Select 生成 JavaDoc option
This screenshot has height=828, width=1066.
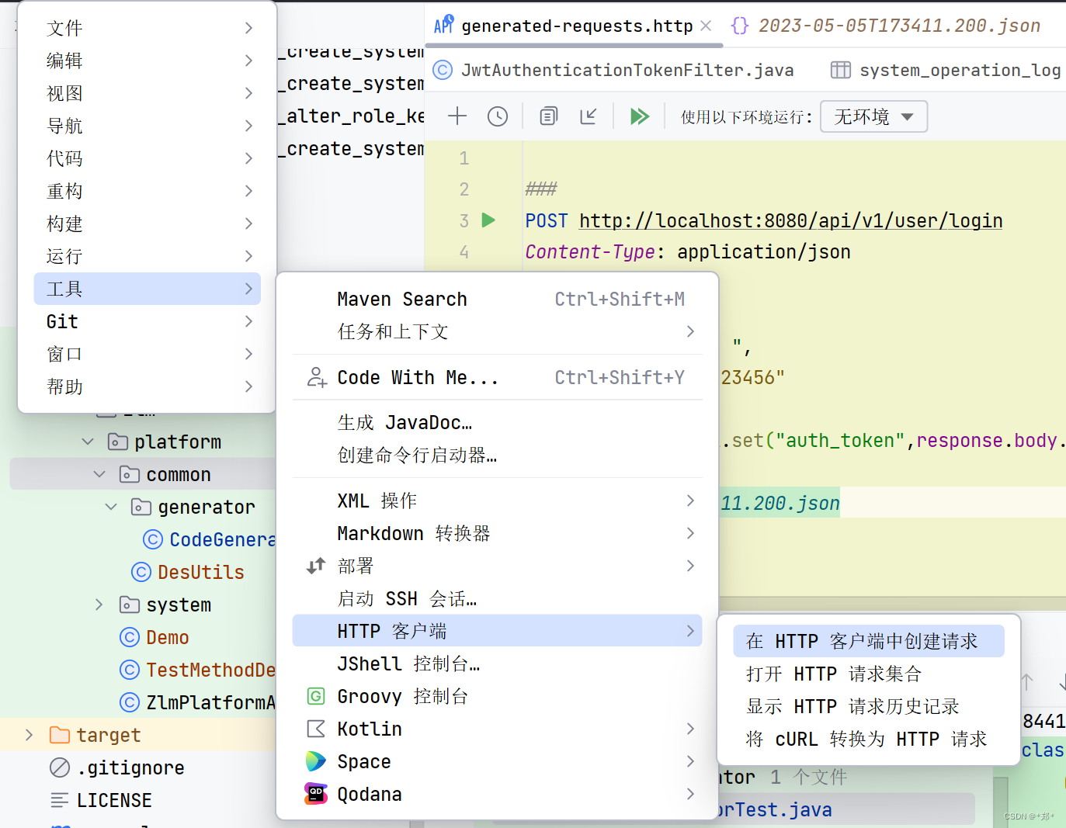[497, 422]
